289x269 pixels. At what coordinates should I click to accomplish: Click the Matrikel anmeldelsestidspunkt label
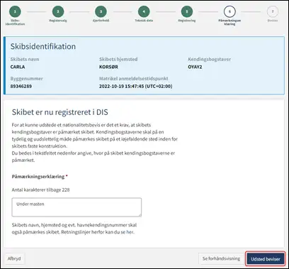click(x=134, y=79)
